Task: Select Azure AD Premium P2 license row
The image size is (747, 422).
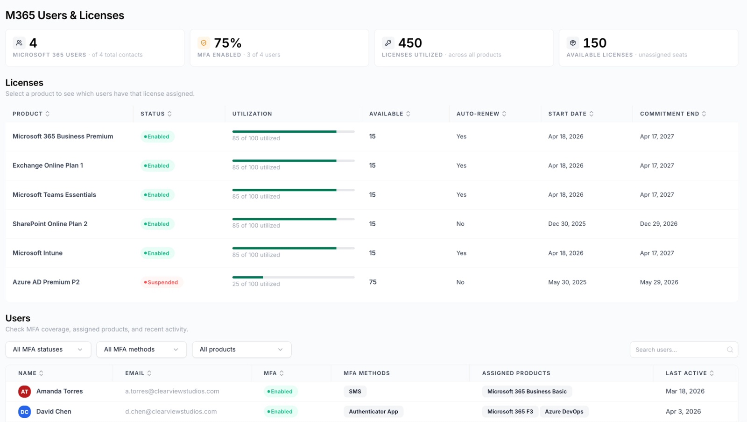Action: (x=372, y=282)
